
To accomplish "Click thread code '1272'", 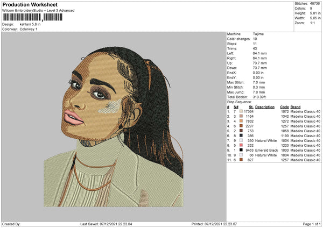I will [x=285, y=121].
